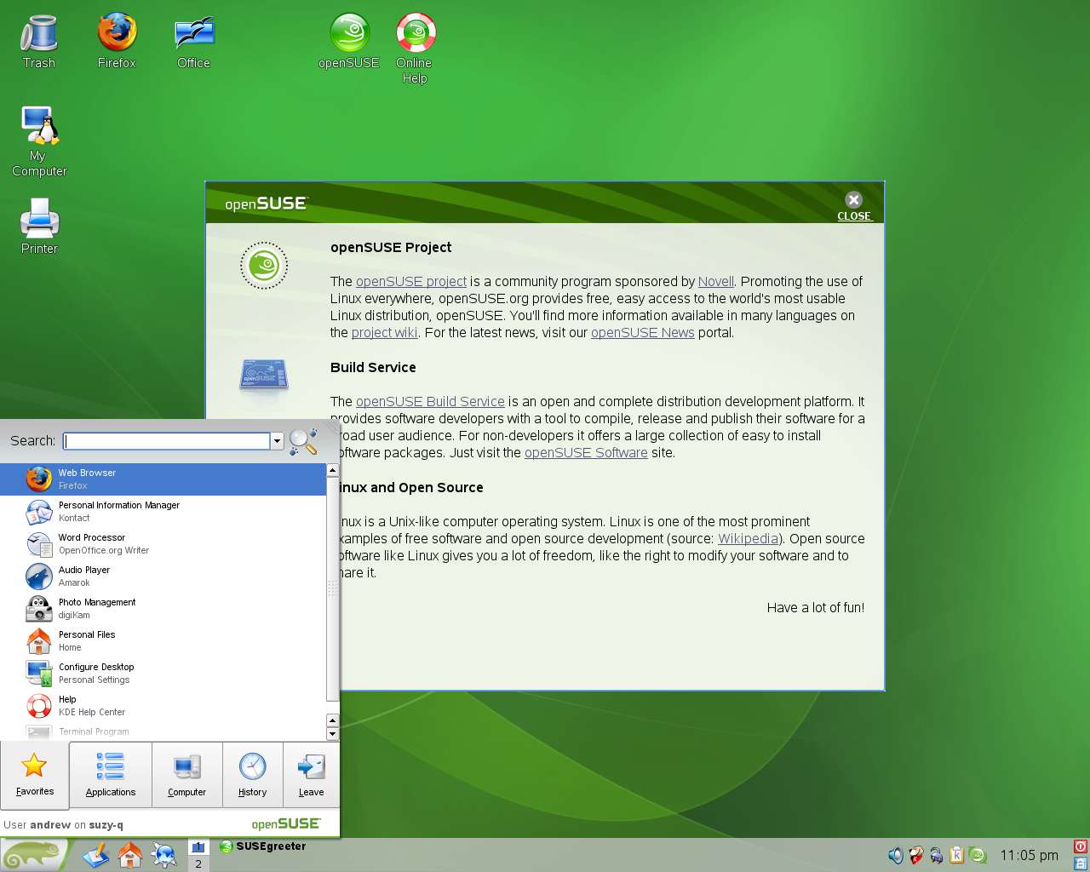
Task: Open the Online Help desktop icon
Action: (x=415, y=49)
